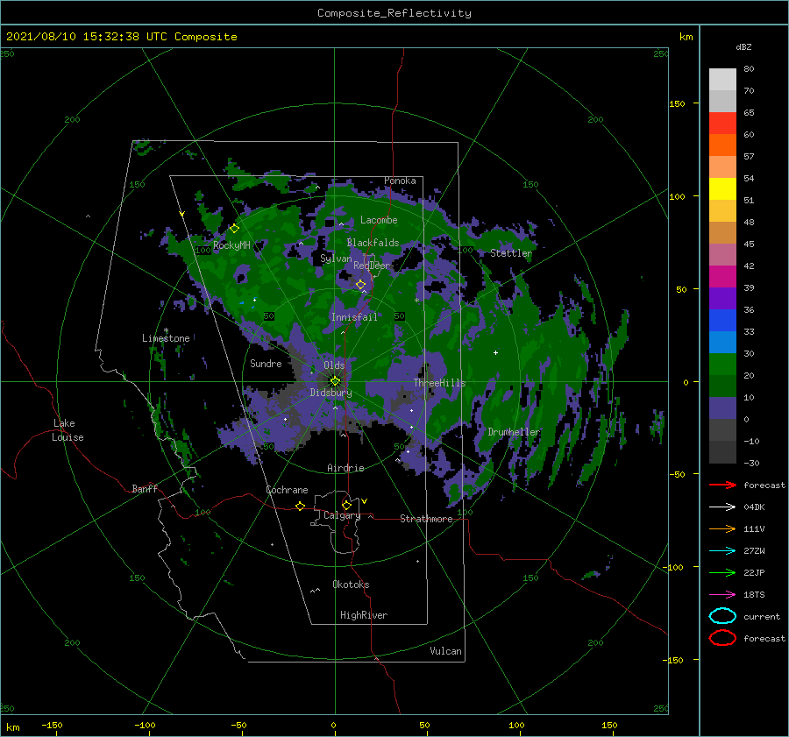Click the Vulcan label
789x737 pixels.
446,651
